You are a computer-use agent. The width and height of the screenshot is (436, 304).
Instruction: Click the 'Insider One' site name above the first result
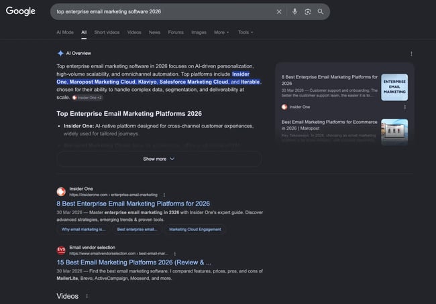[x=81, y=189]
